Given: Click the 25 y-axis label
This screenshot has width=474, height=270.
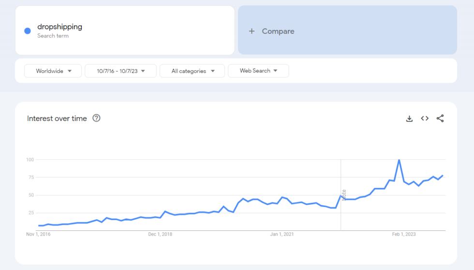Looking at the screenshot, I should tap(31, 213).
